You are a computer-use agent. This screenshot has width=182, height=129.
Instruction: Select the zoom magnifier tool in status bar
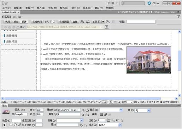[119, 102]
